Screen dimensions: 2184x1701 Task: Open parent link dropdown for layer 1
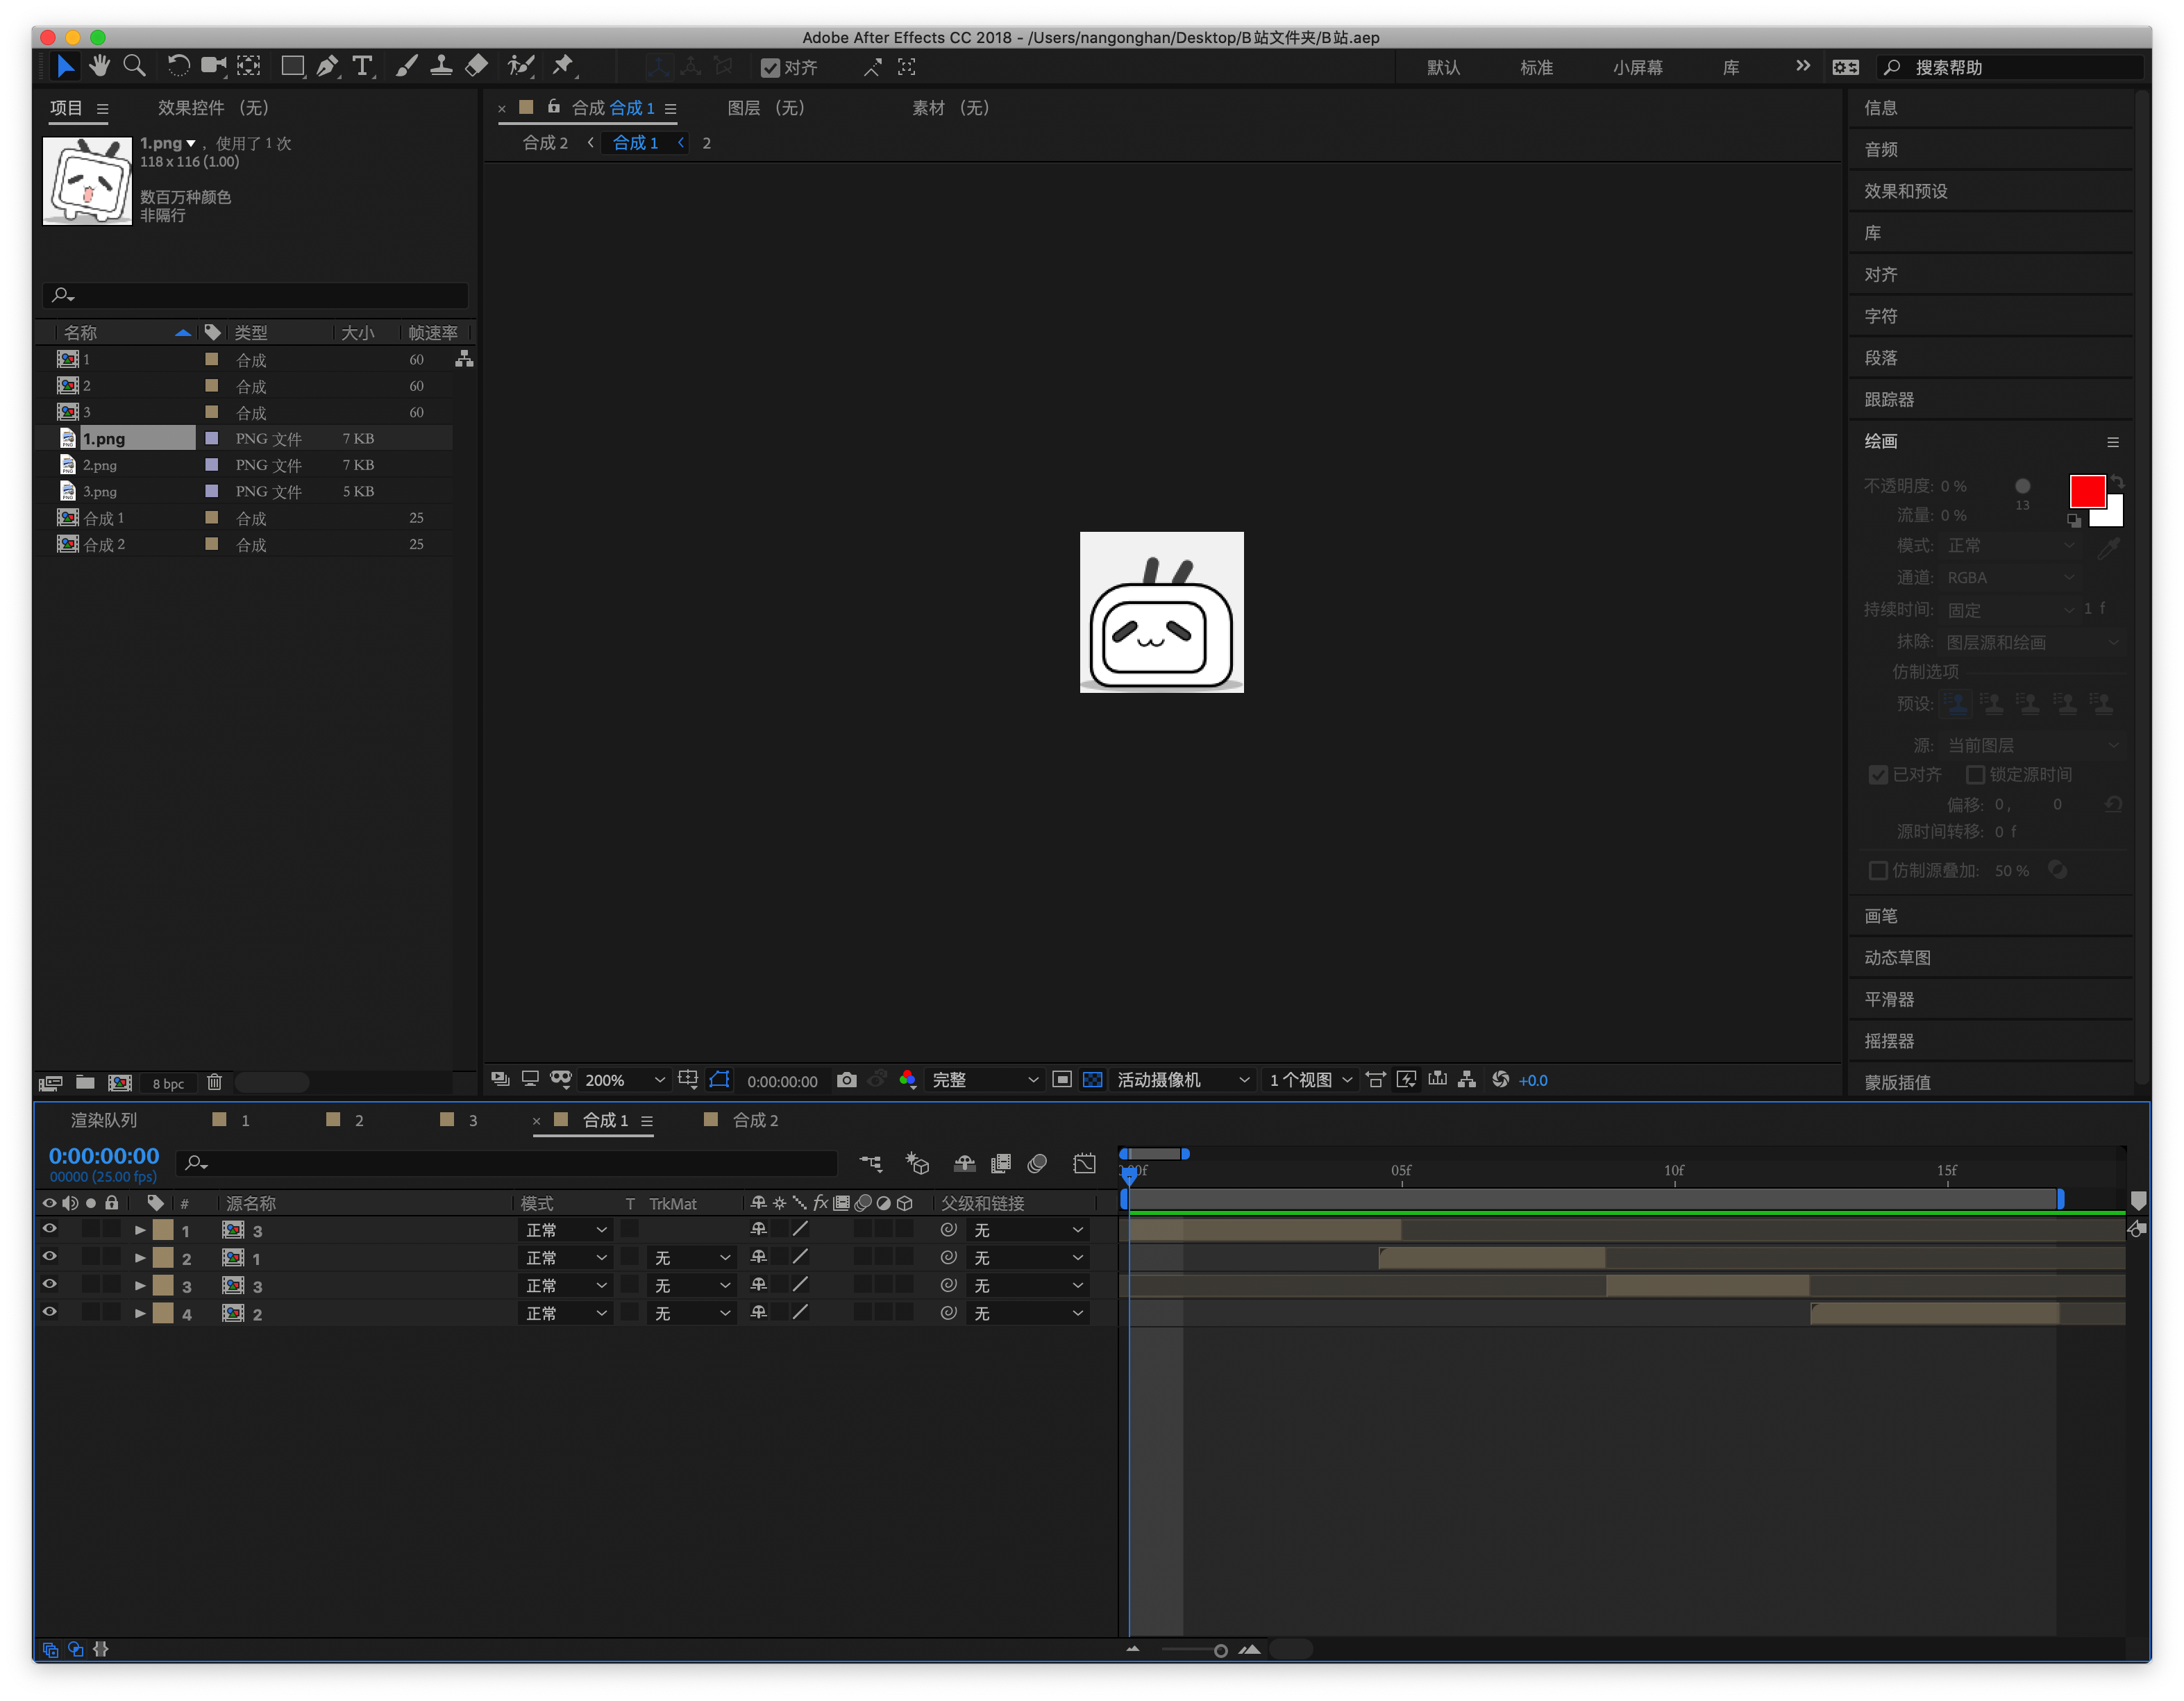coord(1027,1230)
